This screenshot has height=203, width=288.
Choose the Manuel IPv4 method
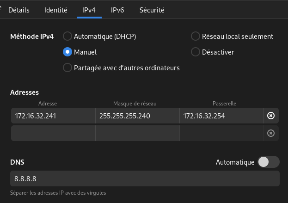[67, 52]
